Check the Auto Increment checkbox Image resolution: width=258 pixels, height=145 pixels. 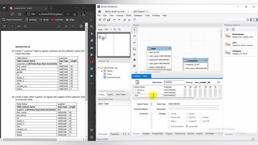click(x=169, y=126)
